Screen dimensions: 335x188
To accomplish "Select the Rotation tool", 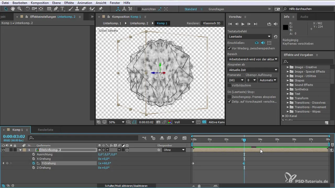I will click(27, 9).
